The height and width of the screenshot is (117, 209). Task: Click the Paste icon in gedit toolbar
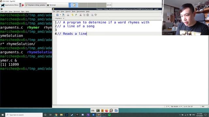click(x=88, y=15)
